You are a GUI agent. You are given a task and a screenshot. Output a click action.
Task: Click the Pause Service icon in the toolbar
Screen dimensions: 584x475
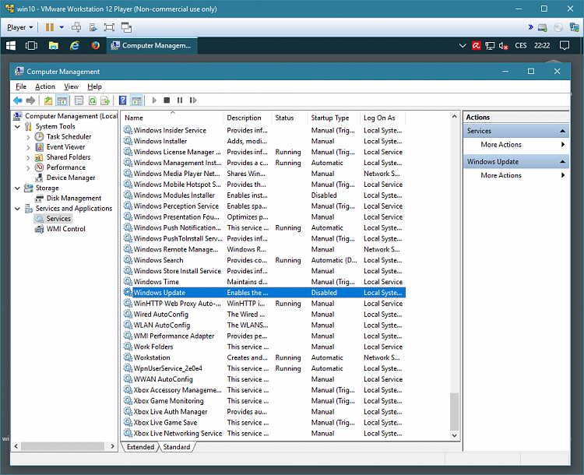tap(180, 100)
